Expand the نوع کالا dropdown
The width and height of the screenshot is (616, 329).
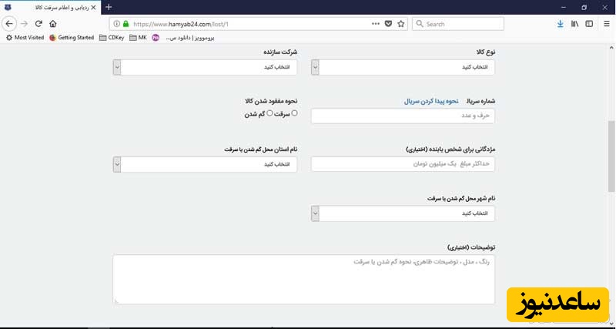pyautogui.click(x=403, y=68)
